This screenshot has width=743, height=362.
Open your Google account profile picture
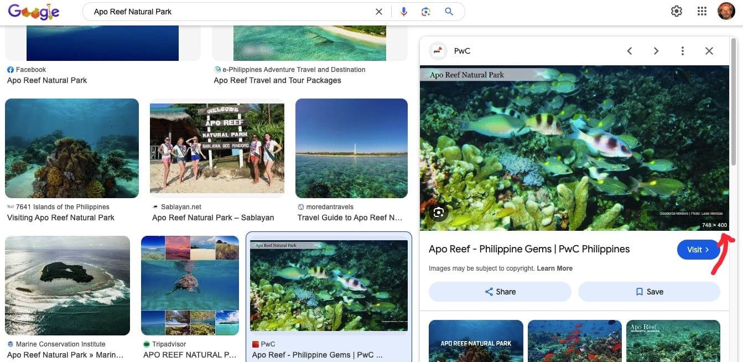726,11
